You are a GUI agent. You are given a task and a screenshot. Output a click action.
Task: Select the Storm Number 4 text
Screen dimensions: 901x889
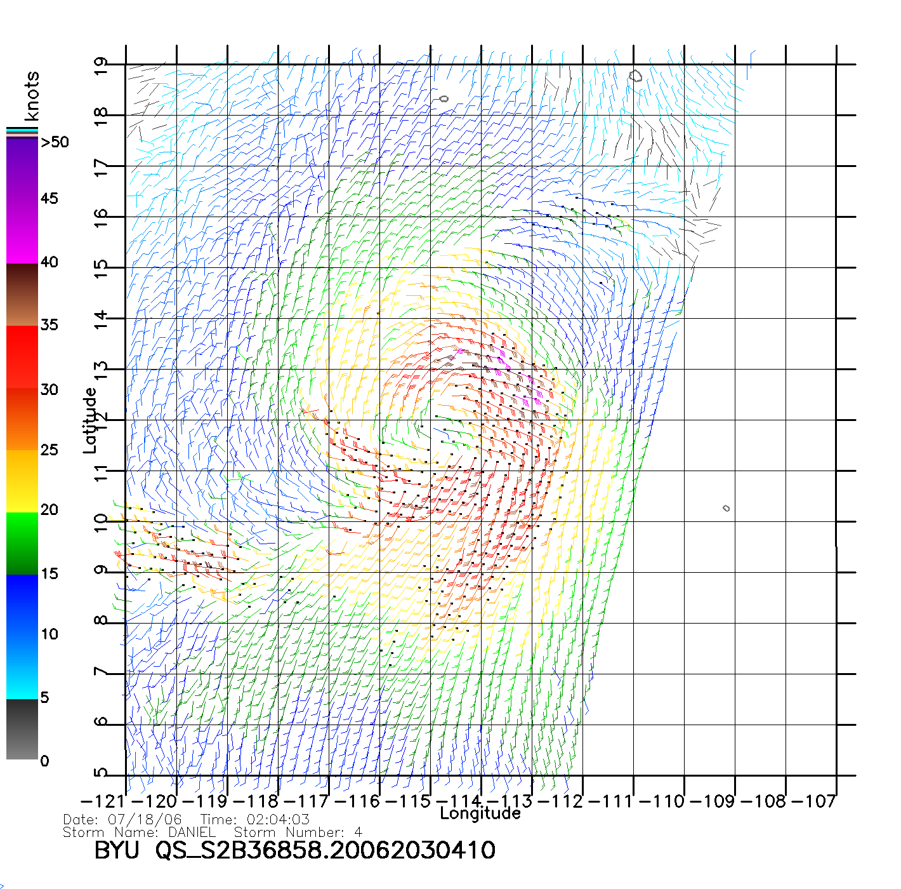click(298, 832)
